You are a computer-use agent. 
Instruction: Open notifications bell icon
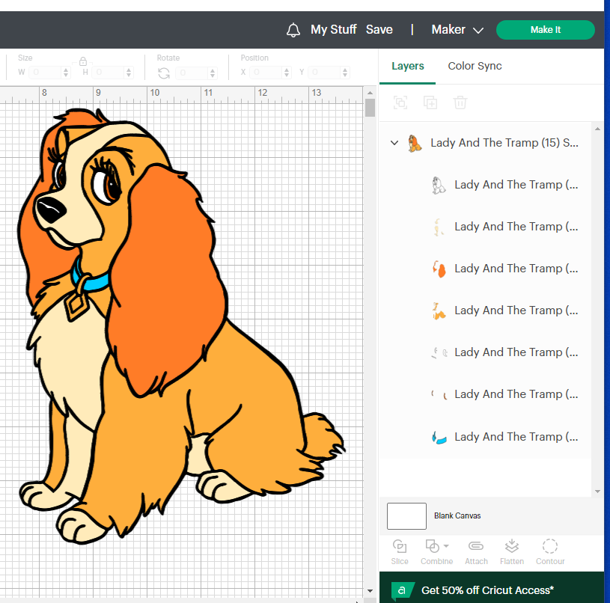click(x=293, y=30)
